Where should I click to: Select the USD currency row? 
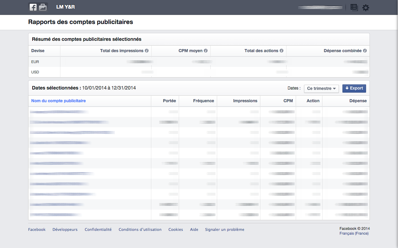point(199,72)
